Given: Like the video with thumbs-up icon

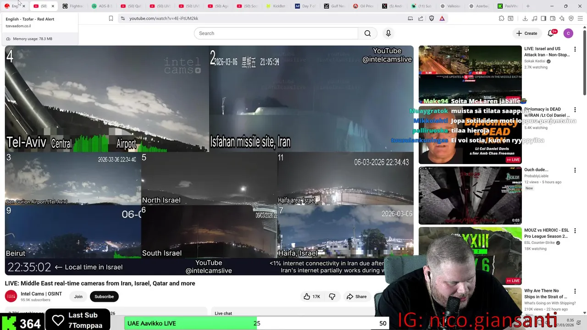Looking at the screenshot, I should pyautogui.click(x=312, y=297).
